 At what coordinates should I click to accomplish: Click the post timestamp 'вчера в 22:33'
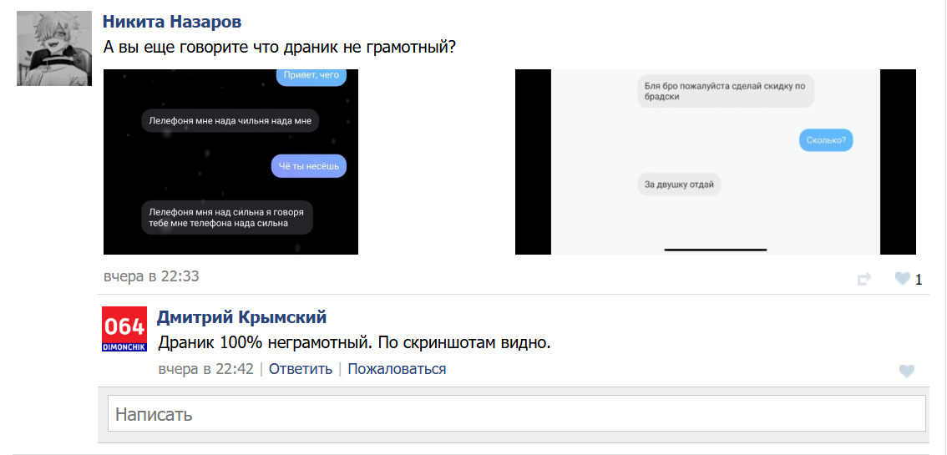coord(151,276)
